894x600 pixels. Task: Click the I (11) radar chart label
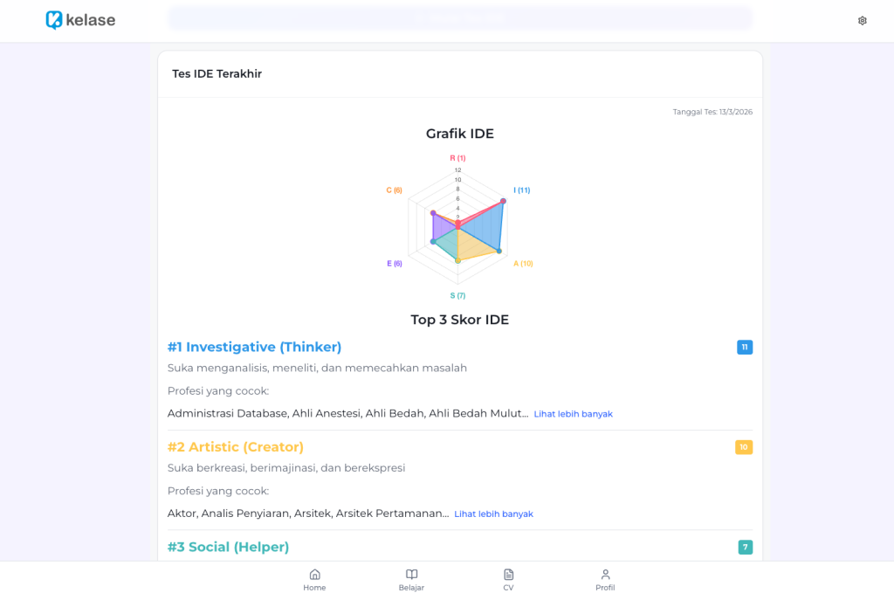pos(521,190)
